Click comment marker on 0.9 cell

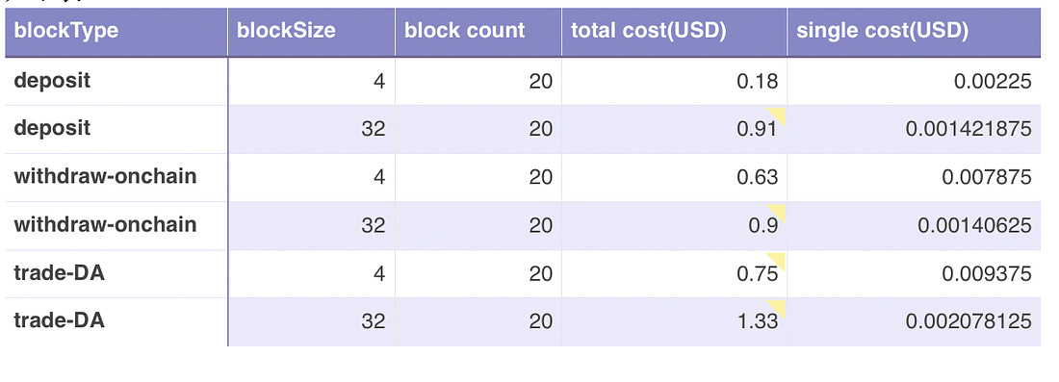(x=779, y=211)
